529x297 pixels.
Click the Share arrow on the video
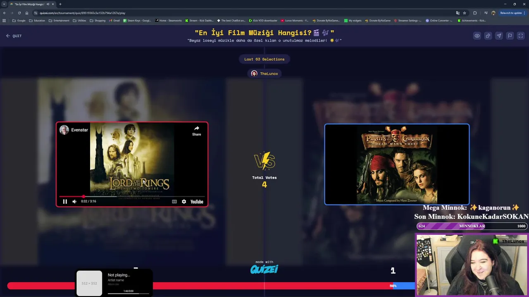point(197,131)
